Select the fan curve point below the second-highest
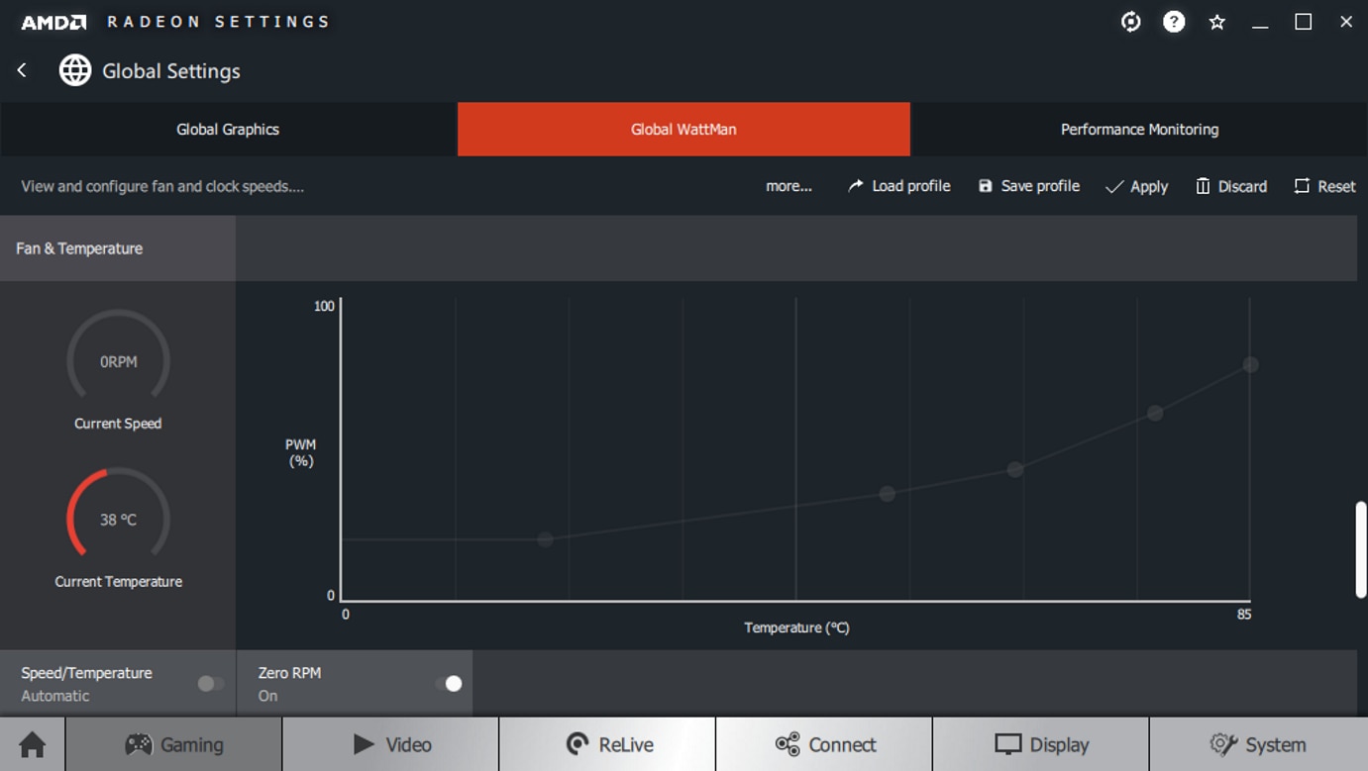The width and height of the screenshot is (1368, 771). click(x=1015, y=469)
